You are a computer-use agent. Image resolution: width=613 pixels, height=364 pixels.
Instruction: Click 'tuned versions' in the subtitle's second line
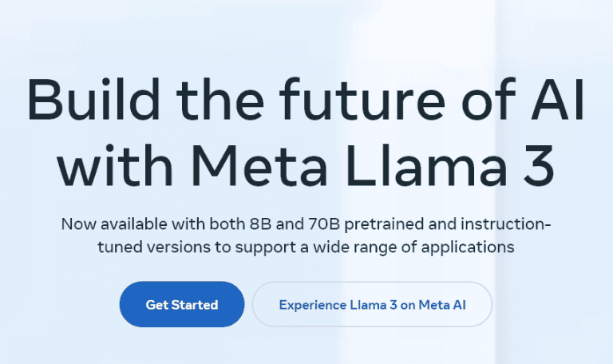click(154, 247)
